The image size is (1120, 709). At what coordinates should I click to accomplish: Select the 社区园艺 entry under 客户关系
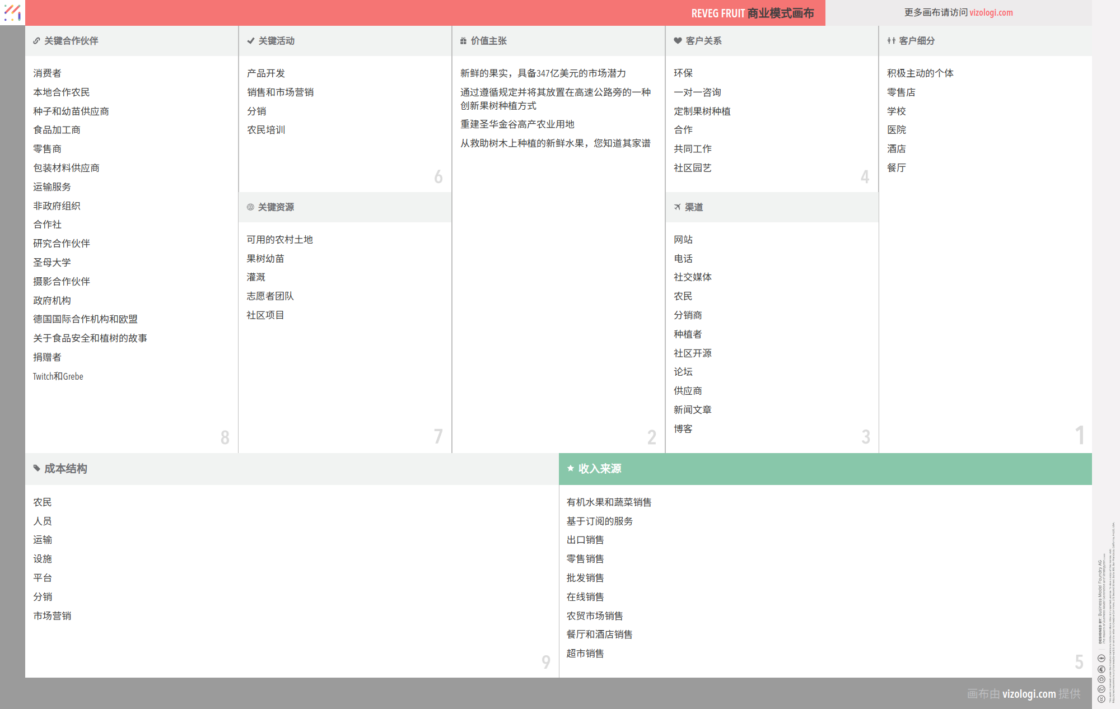[693, 167]
